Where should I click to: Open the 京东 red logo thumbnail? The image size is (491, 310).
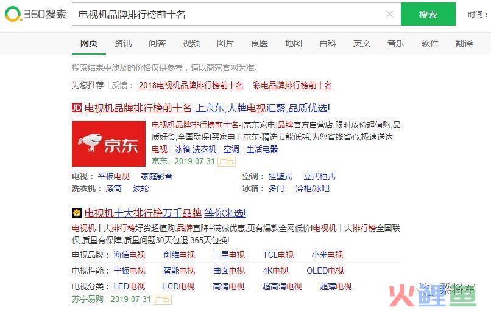coord(108,143)
